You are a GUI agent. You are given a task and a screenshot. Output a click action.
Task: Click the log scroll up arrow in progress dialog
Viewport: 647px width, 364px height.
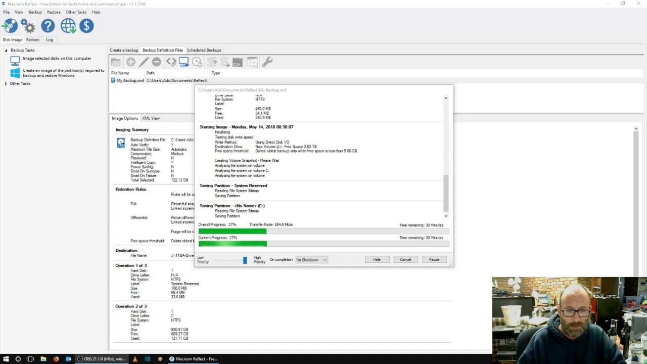(x=446, y=98)
